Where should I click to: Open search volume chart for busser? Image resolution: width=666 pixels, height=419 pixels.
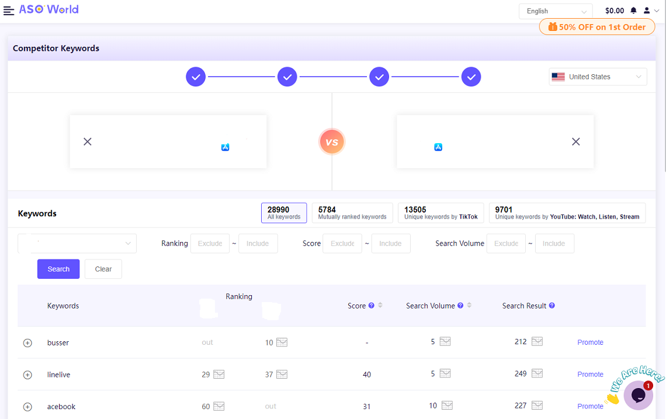coord(445,342)
